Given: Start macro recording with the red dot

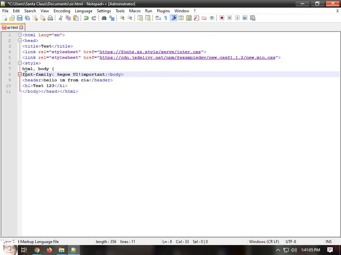Looking at the screenshot, I should [x=222, y=18].
